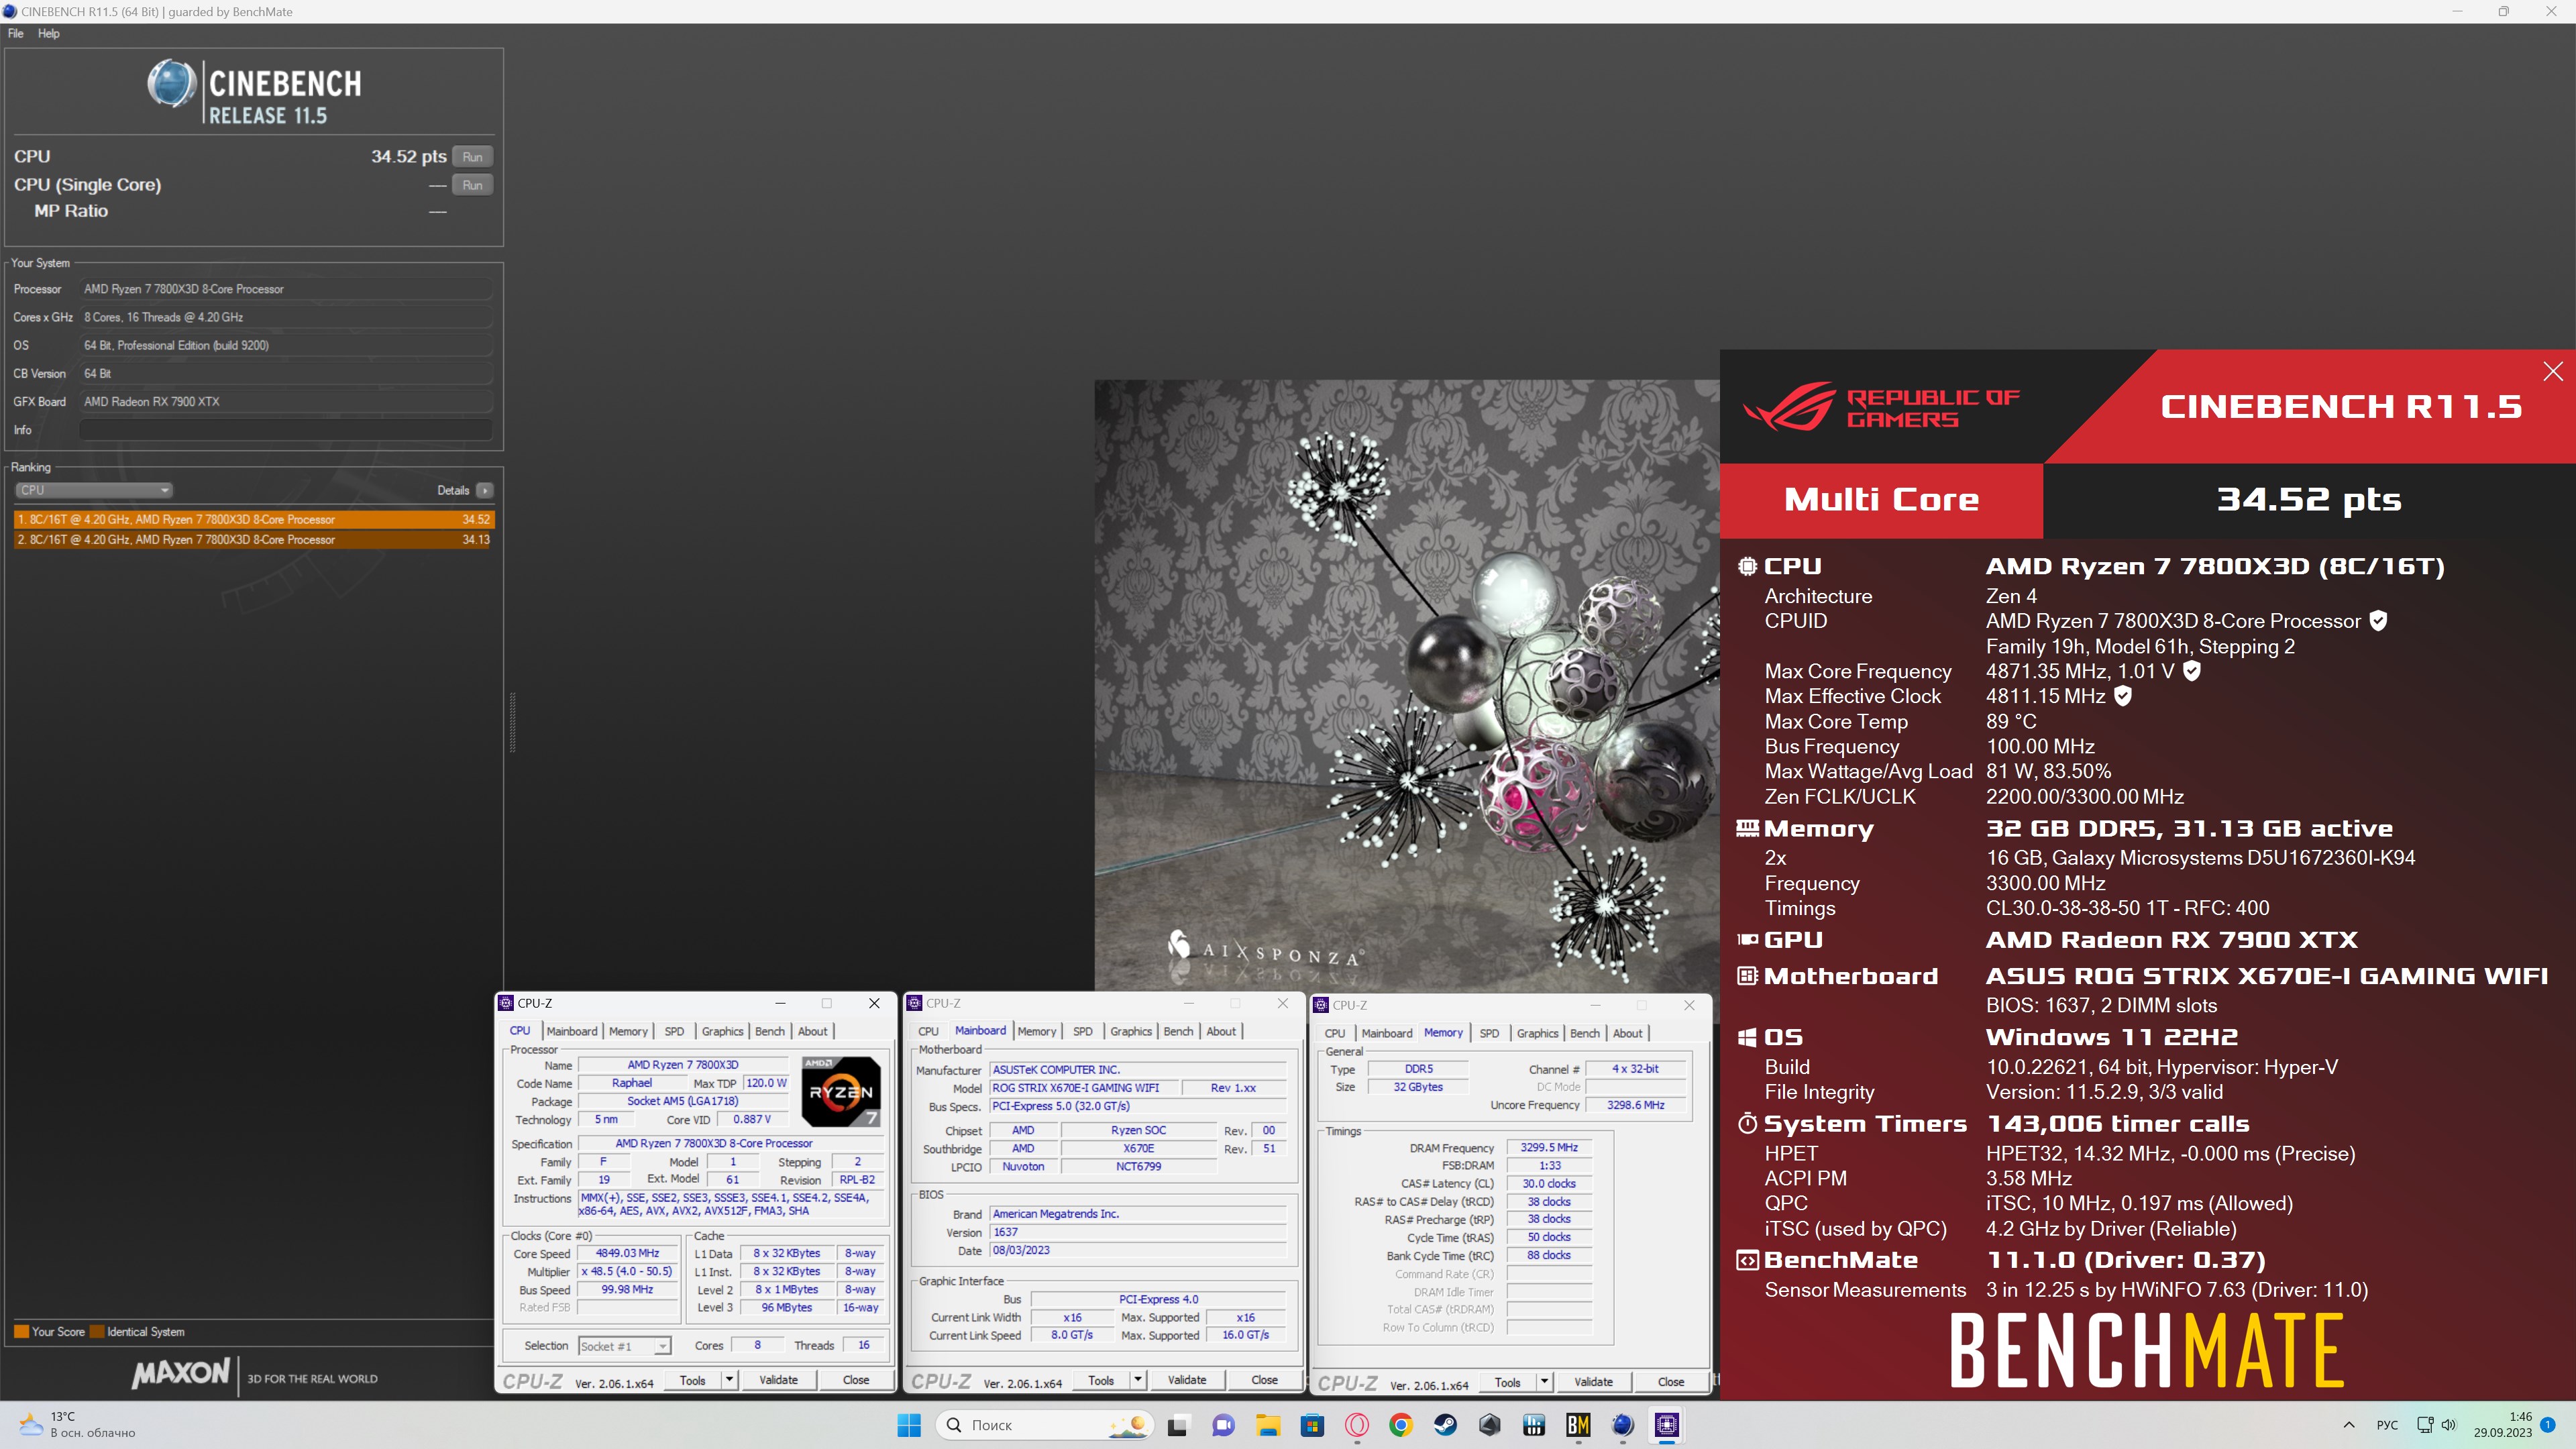Click Tools button in the CPU-Z CPU window

(x=693, y=1380)
